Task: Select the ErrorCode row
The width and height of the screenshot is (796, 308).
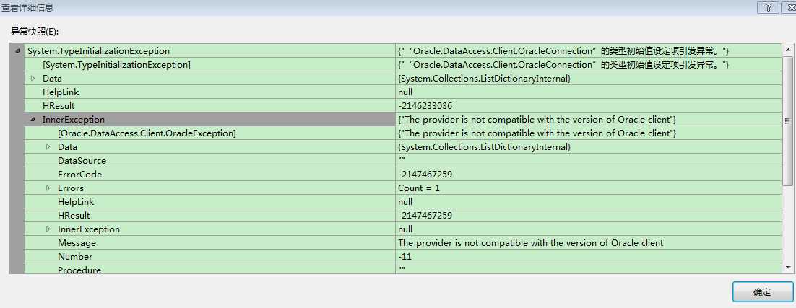Action: point(402,174)
